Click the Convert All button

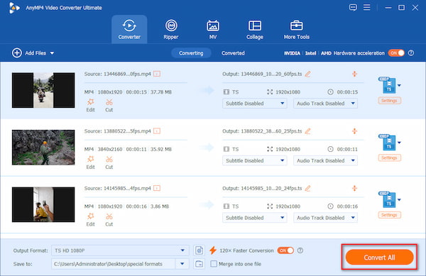click(x=379, y=258)
